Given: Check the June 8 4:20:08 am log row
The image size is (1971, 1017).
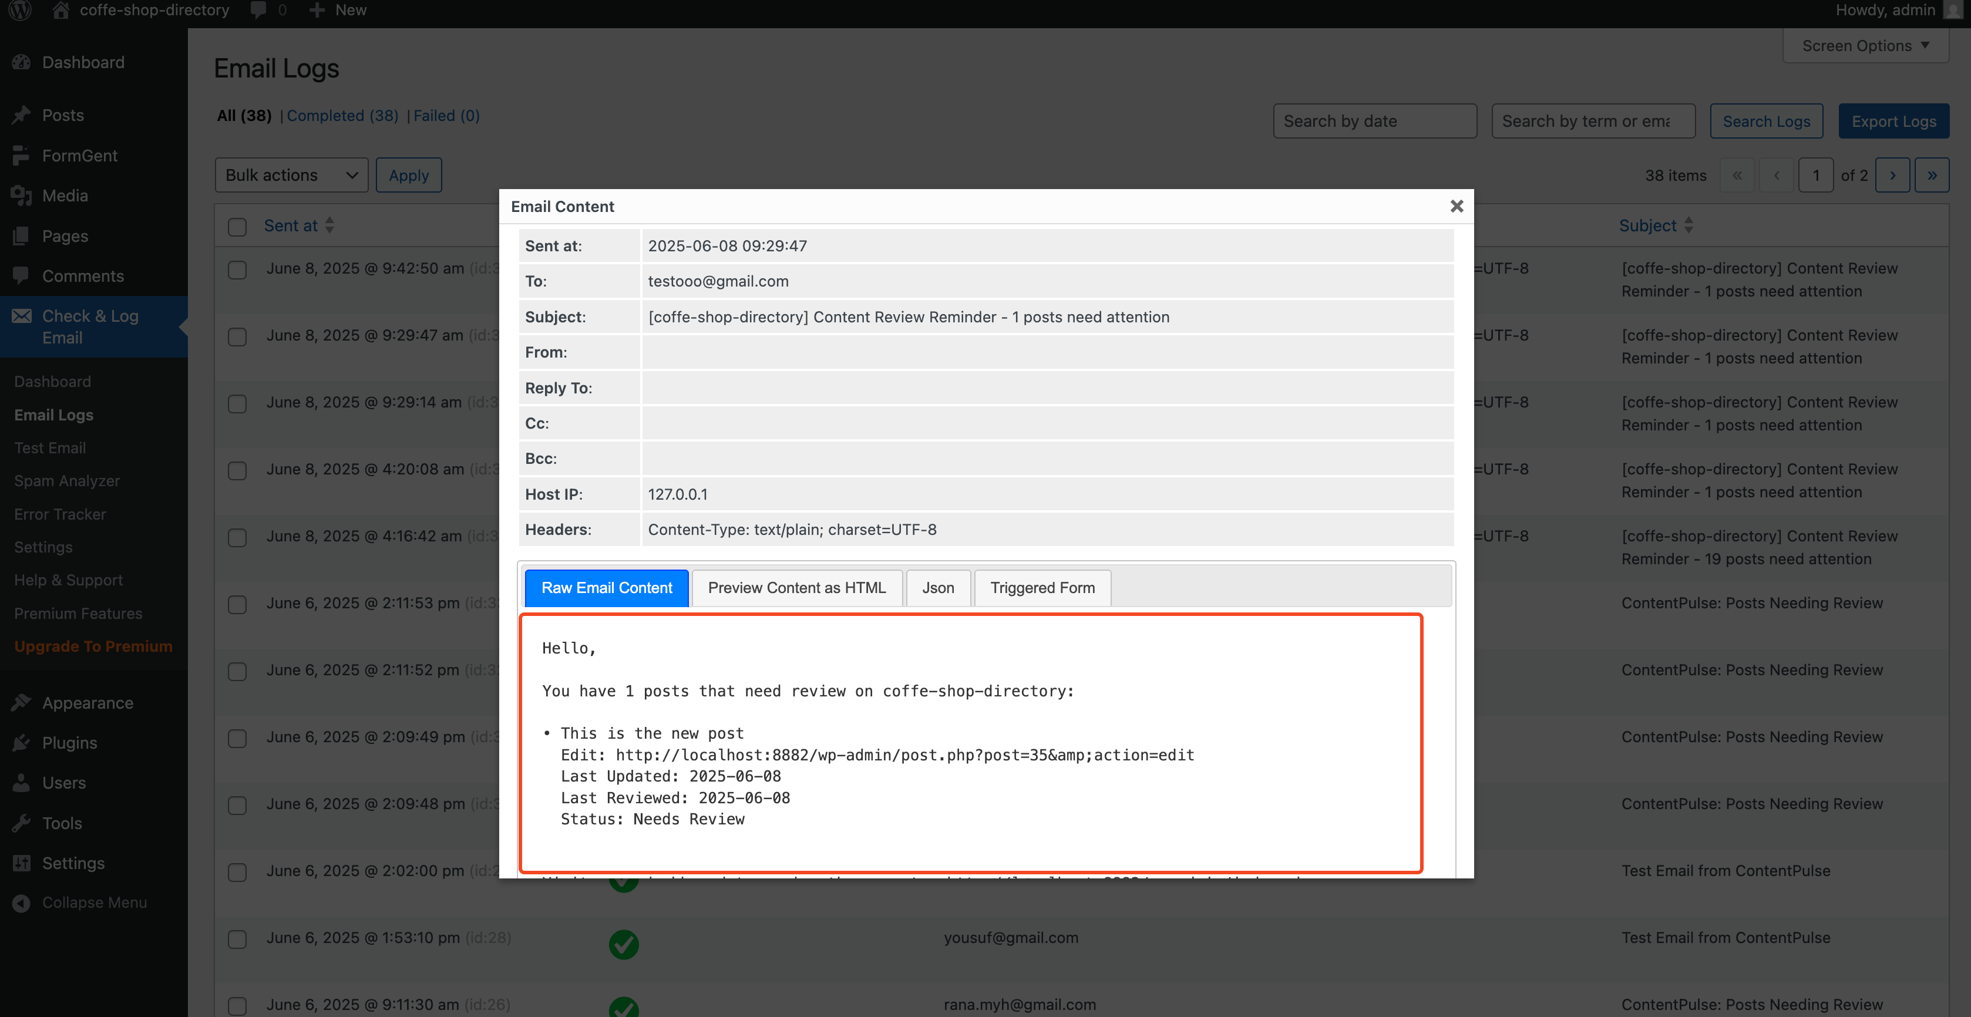Looking at the screenshot, I should click(237, 470).
